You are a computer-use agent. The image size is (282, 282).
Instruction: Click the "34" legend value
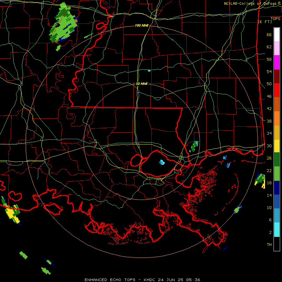269,133
